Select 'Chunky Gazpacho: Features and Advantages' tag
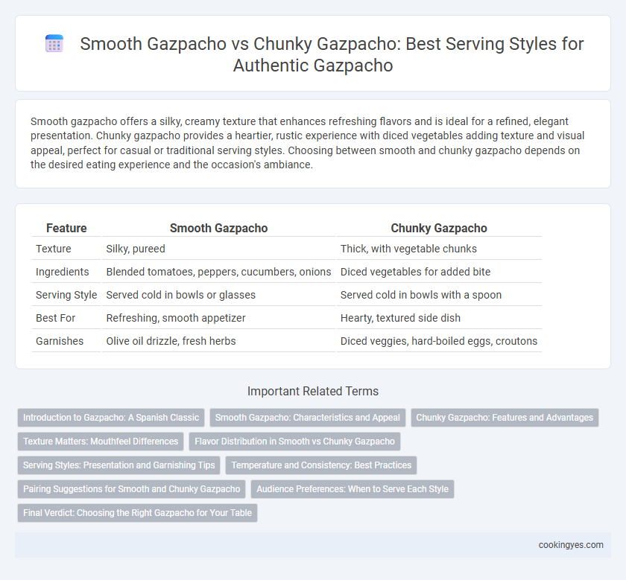Image resolution: width=626 pixels, height=580 pixels. (x=505, y=418)
